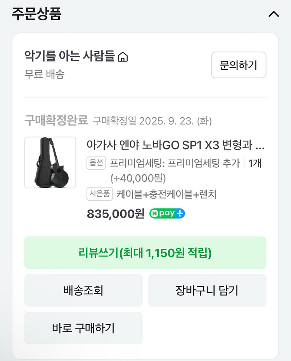291x361 pixels.
Task: Click the 구매확정일 date text
Action: (x=152, y=121)
